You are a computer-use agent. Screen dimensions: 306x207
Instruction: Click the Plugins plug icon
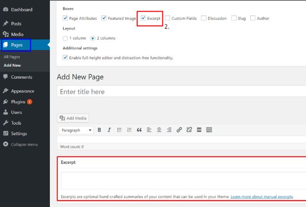click(6, 102)
